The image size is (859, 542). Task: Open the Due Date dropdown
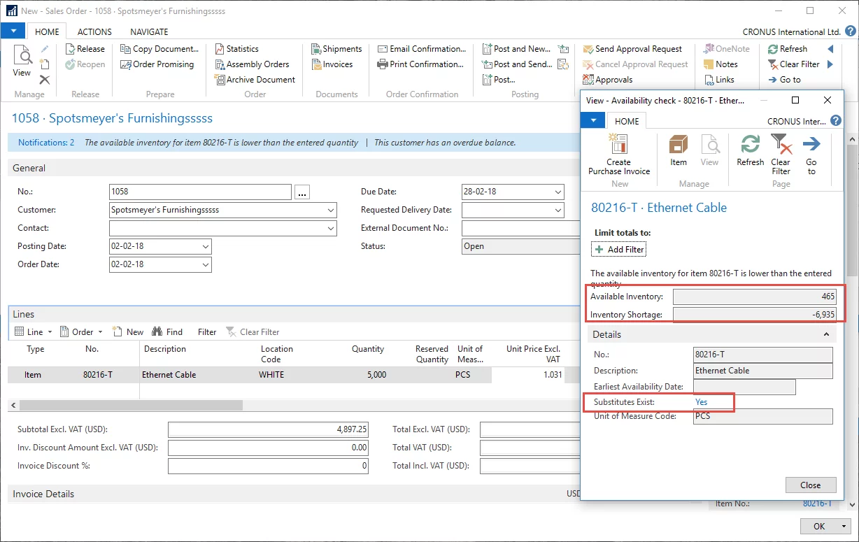[558, 192]
